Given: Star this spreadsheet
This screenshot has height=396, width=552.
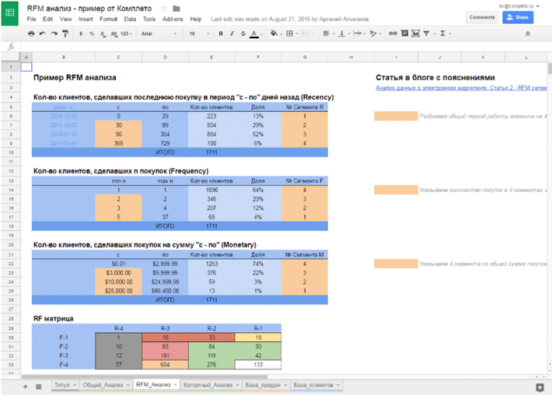Looking at the screenshot, I should [x=164, y=9].
